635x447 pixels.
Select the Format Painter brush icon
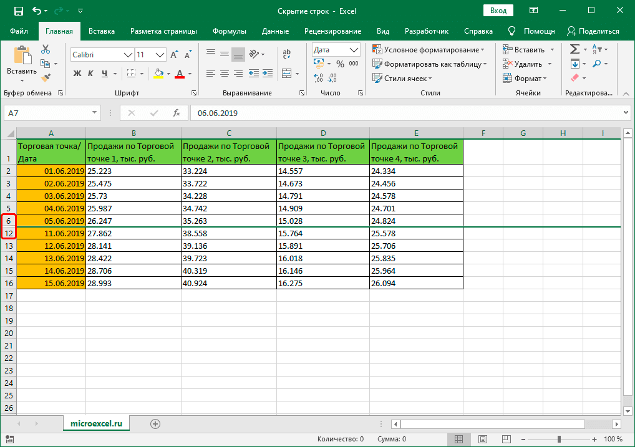coord(46,77)
